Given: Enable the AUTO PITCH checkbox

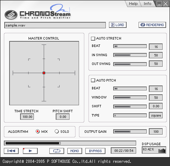Looking at the screenshot, I should coord(93,80).
